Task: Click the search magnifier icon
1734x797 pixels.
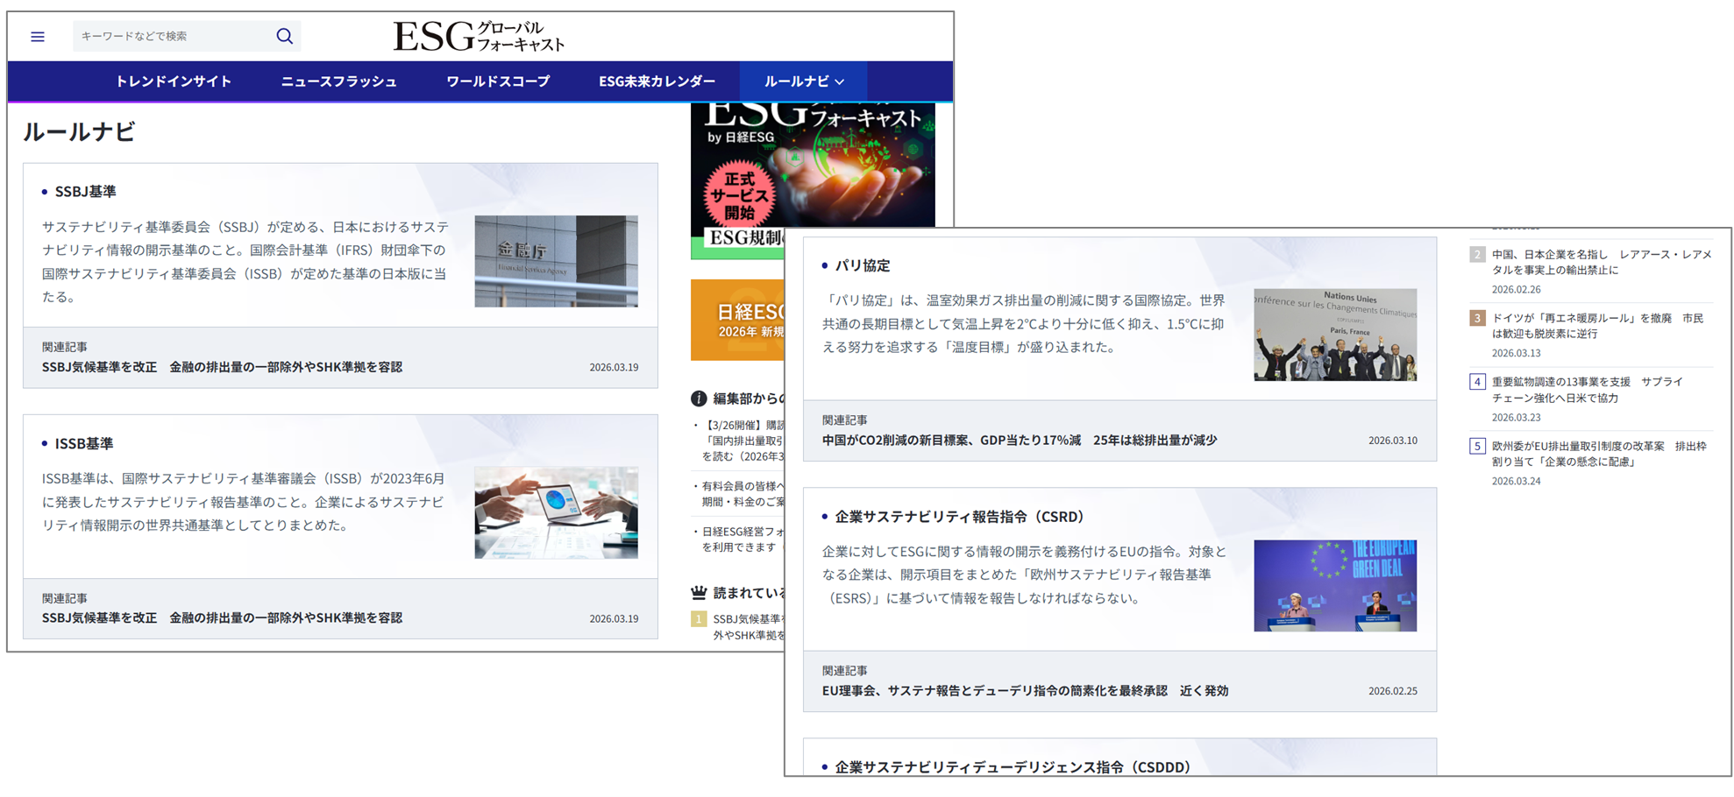Action: coord(285,36)
